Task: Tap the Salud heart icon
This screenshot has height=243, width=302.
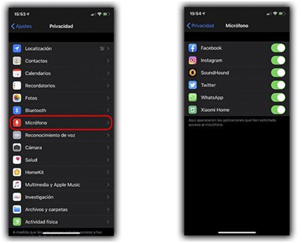Action: point(17,160)
